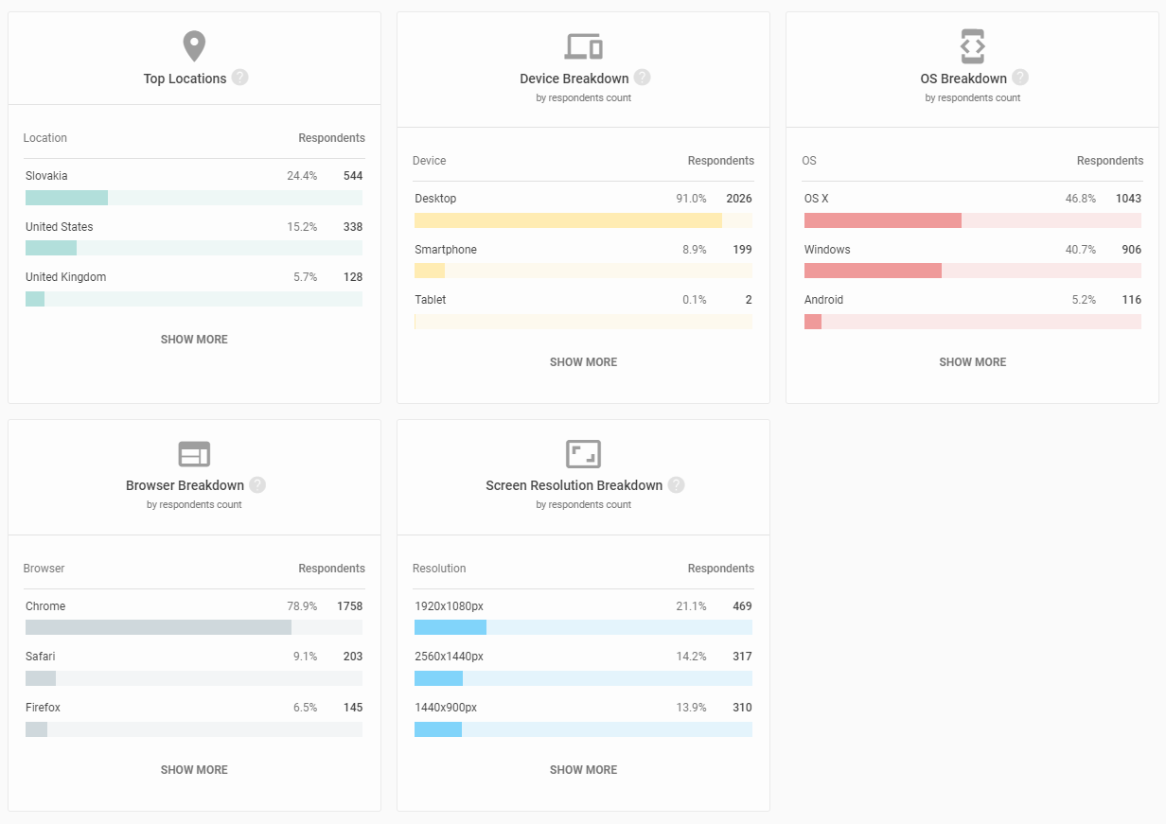Click the OS Breakdown code icon
The height and width of the screenshot is (824, 1166).
click(972, 45)
